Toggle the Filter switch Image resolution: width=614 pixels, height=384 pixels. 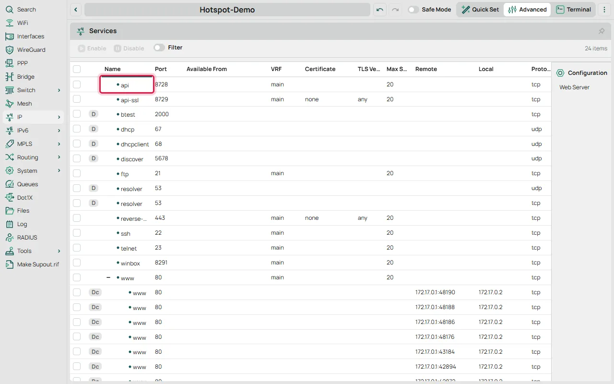[159, 48]
